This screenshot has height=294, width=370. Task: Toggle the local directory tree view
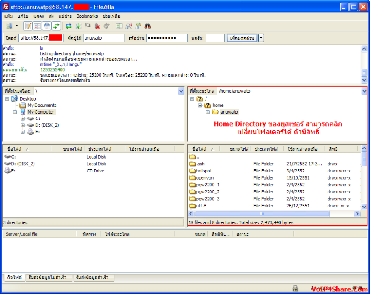pyautogui.click(x=38, y=26)
